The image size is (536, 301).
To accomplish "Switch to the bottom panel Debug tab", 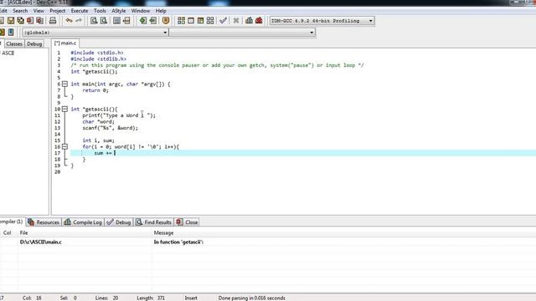I will (x=119, y=222).
